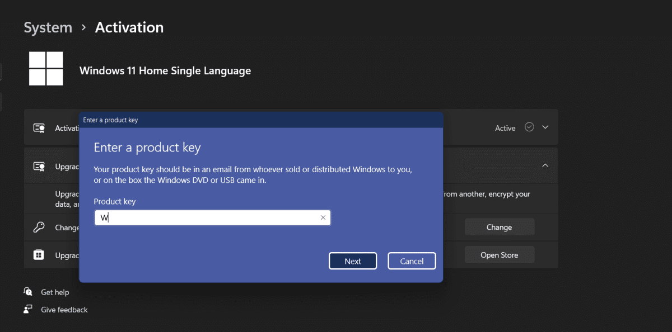Click the Change product key key icon
Viewport: 672px width, 332px height.
click(x=39, y=227)
